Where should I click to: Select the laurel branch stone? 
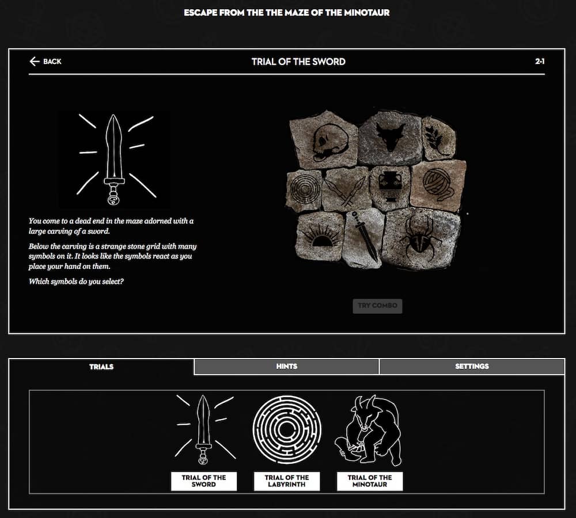(439, 139)
